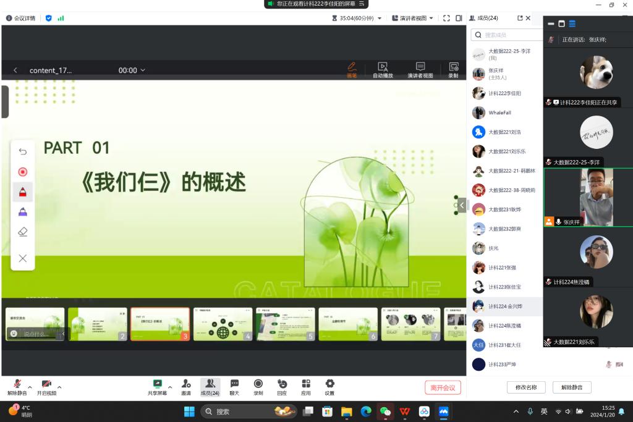This screenshot has height=422, width=633.
Task: Click the 离开会议 leave meeting button
Action: (x=443, y=387)
